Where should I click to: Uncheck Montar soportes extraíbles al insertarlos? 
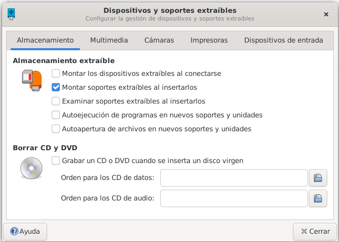click(x=56, y=87)
